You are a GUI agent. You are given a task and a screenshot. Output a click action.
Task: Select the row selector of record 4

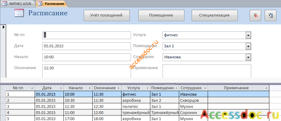(3, 113)
